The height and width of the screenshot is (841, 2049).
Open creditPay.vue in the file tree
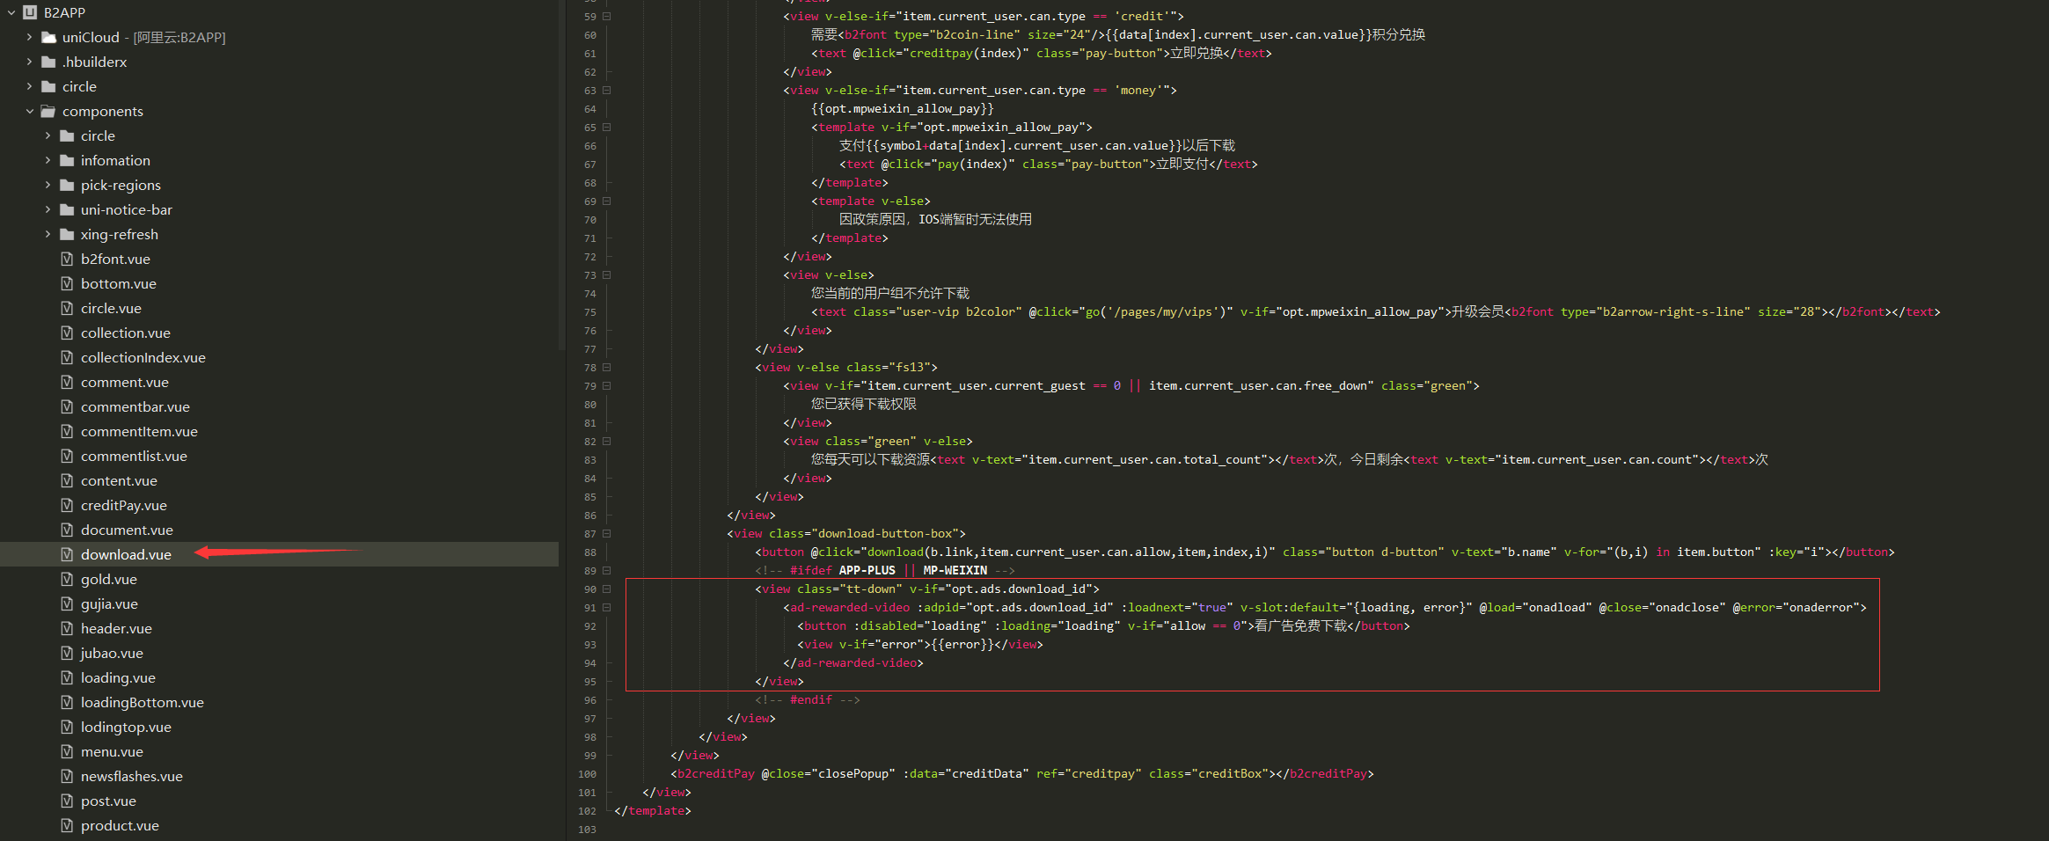tap(123, 505)
